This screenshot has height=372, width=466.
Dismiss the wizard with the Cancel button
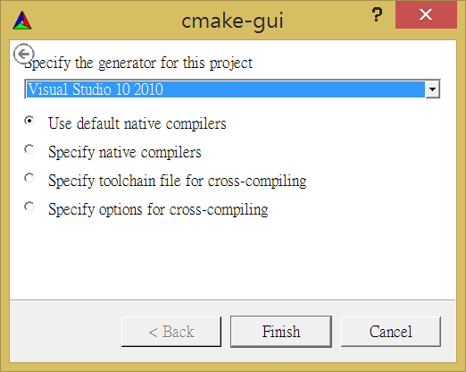tap(391, 332)
